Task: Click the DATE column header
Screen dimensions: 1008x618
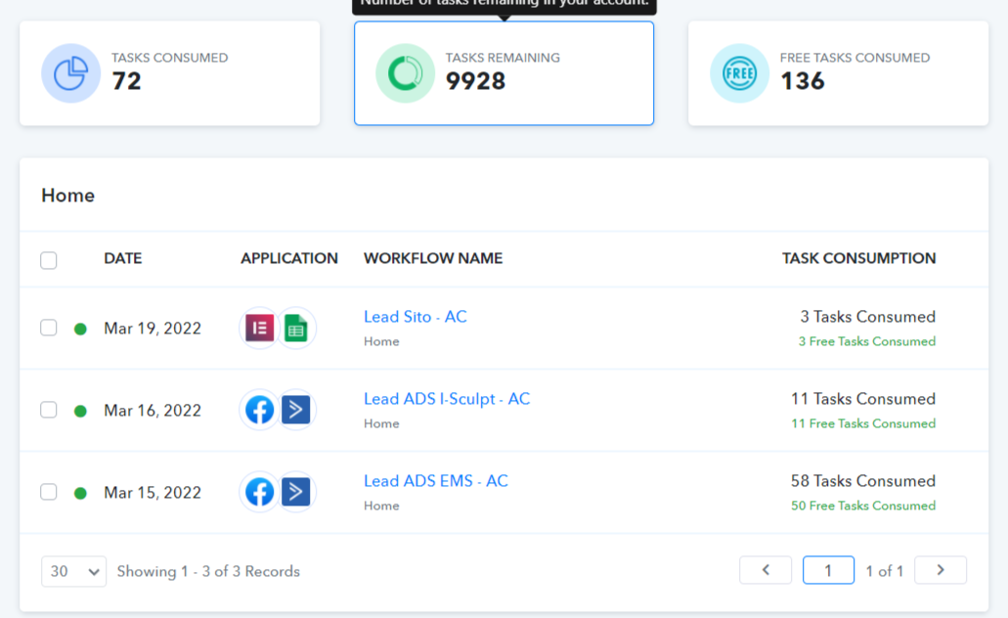Action: pyautogui.click(x=123, y=258)
